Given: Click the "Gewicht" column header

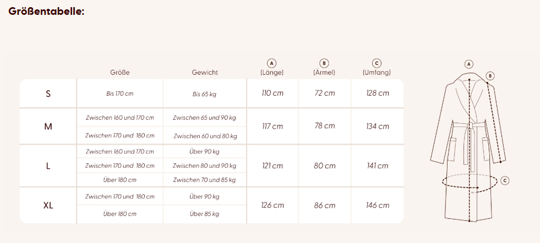Looking at the screenshot, I should 205,73.
